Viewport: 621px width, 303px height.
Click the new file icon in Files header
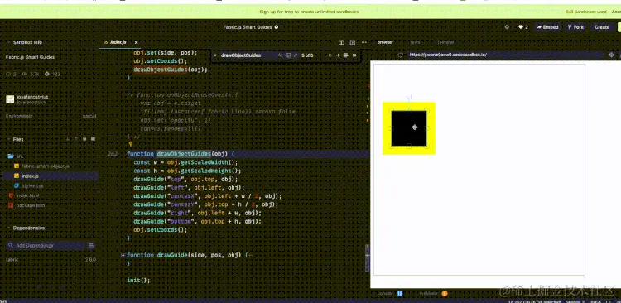pos(84,139)
